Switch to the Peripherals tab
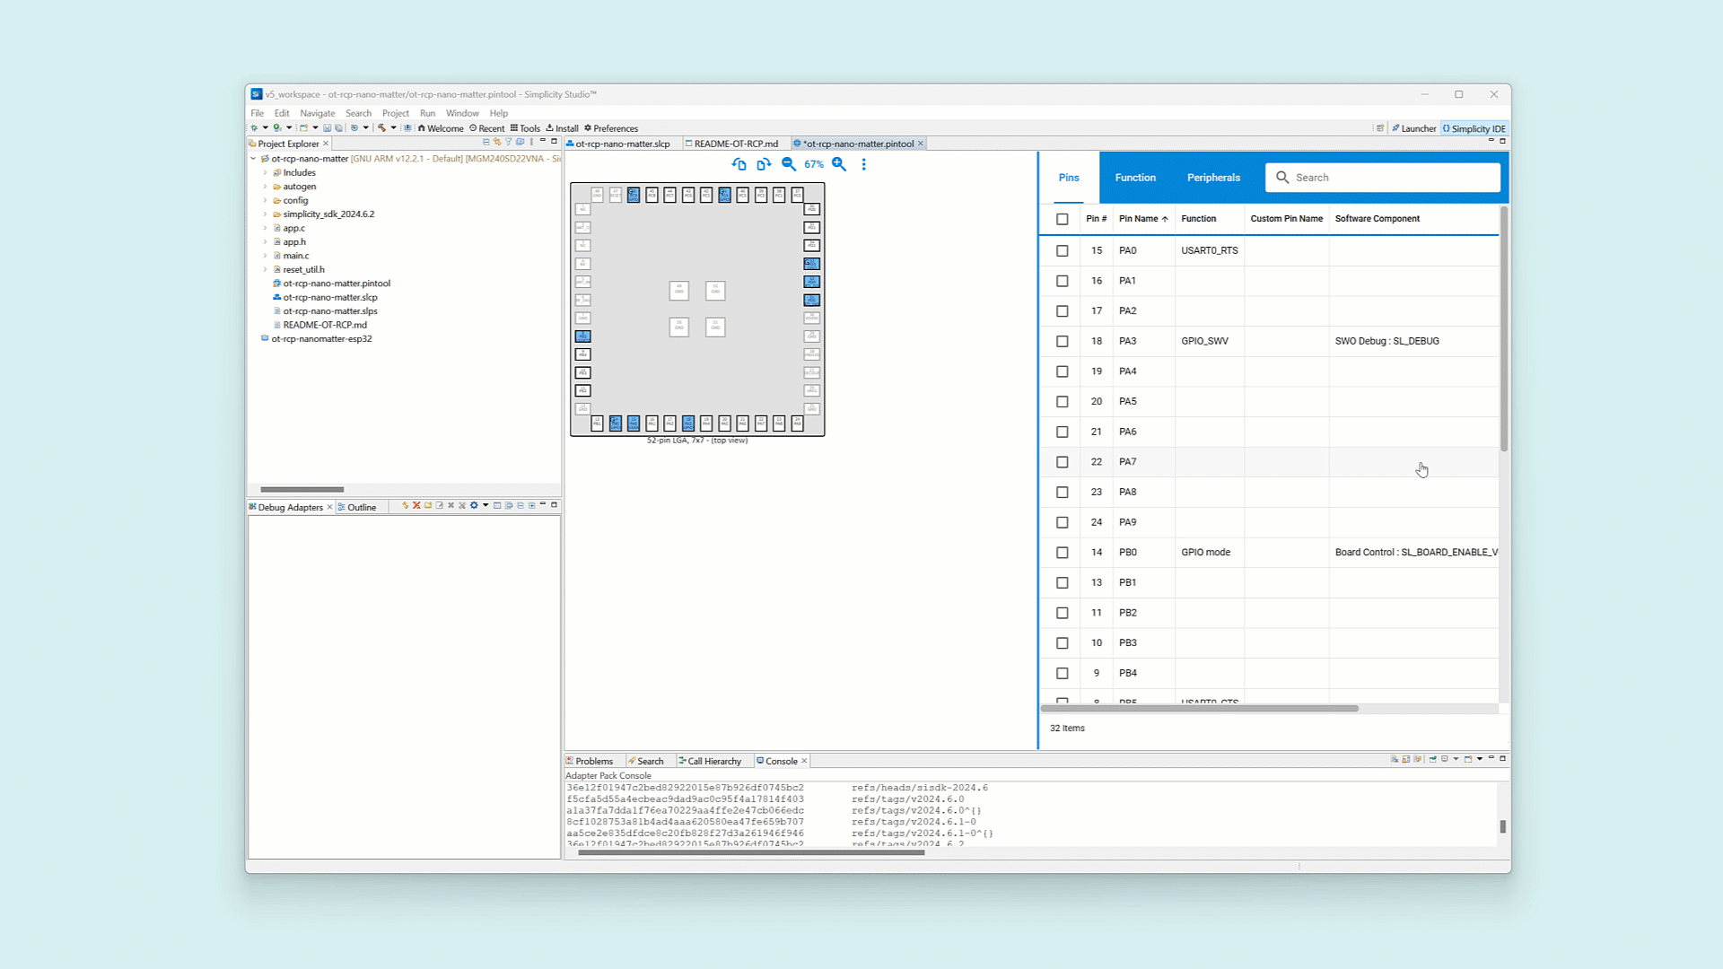This screenshot has height=969, width=1723. pos(1213,178)
